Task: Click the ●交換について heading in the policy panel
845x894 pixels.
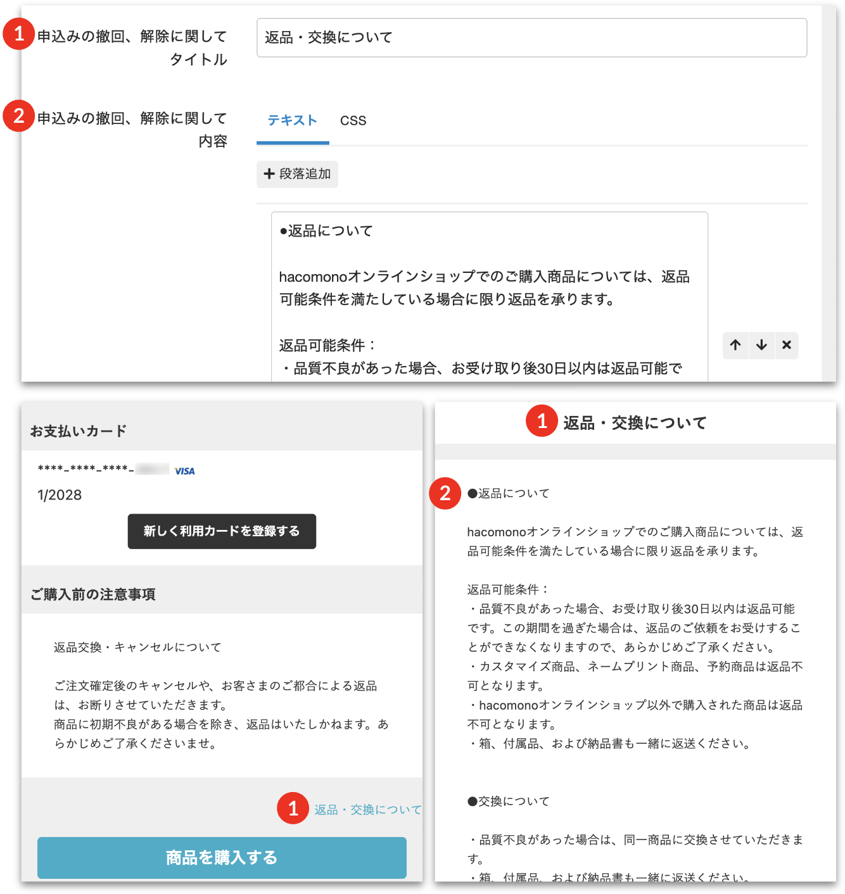Action: [x=509, y=802]
